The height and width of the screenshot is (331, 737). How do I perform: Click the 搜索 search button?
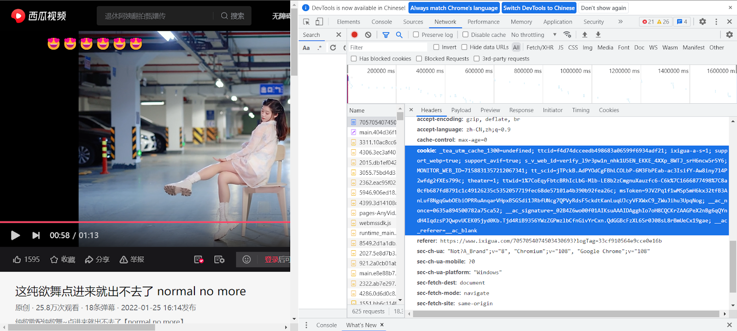tap(233, 16)
